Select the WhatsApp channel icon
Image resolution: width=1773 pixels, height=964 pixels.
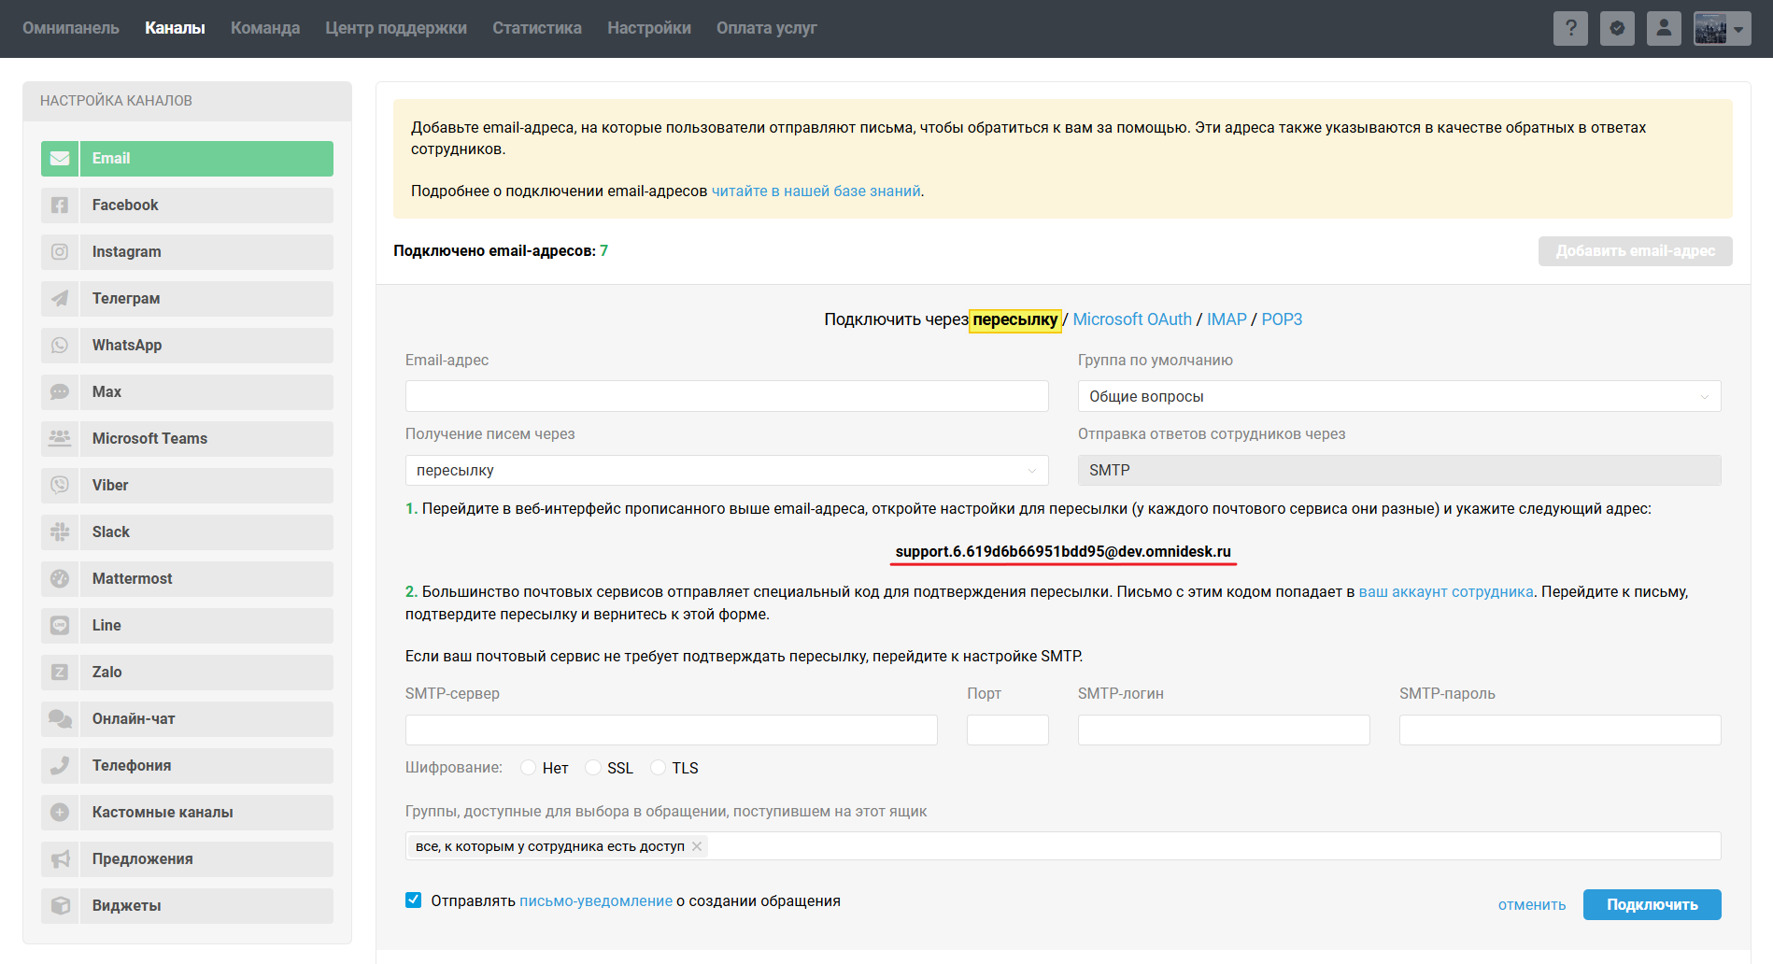[x=60, y=346]
